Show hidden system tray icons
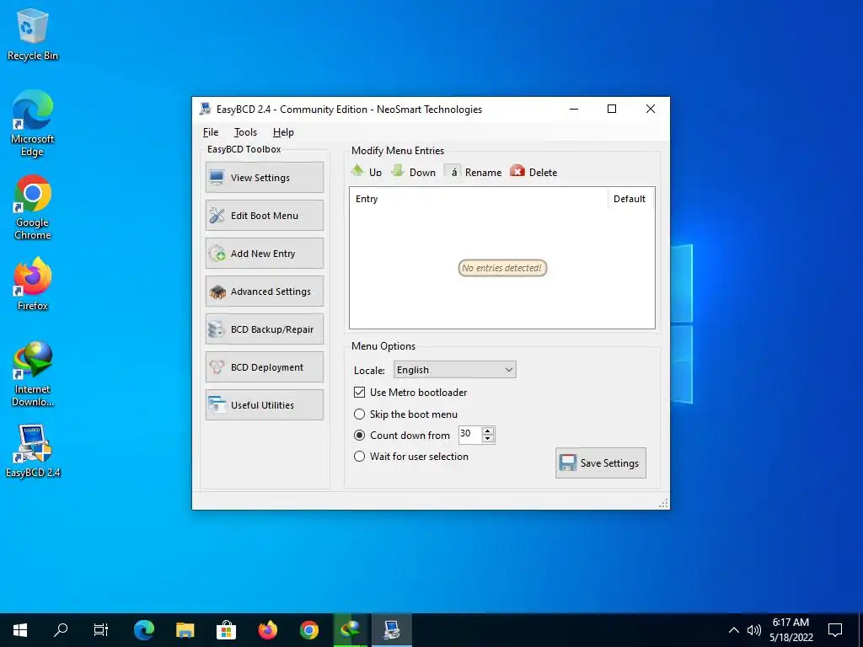This screenshot has width=863, height=647. [734, 630]
